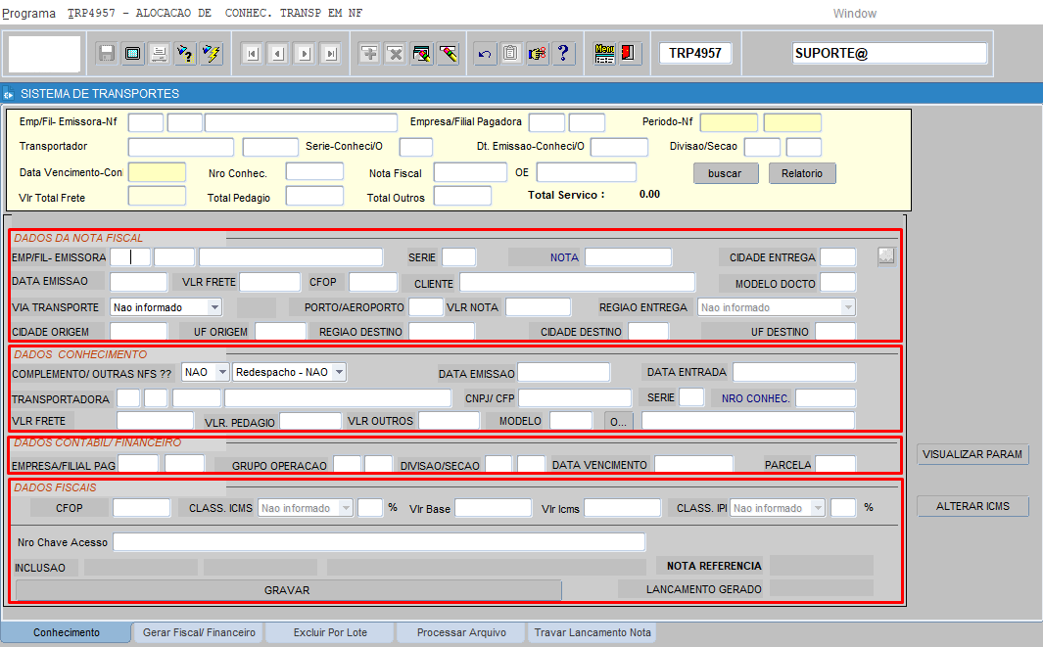Open VIA TRANSPORTE dropdown
This screenshot has height=647, width=1043.
(214, 307)
